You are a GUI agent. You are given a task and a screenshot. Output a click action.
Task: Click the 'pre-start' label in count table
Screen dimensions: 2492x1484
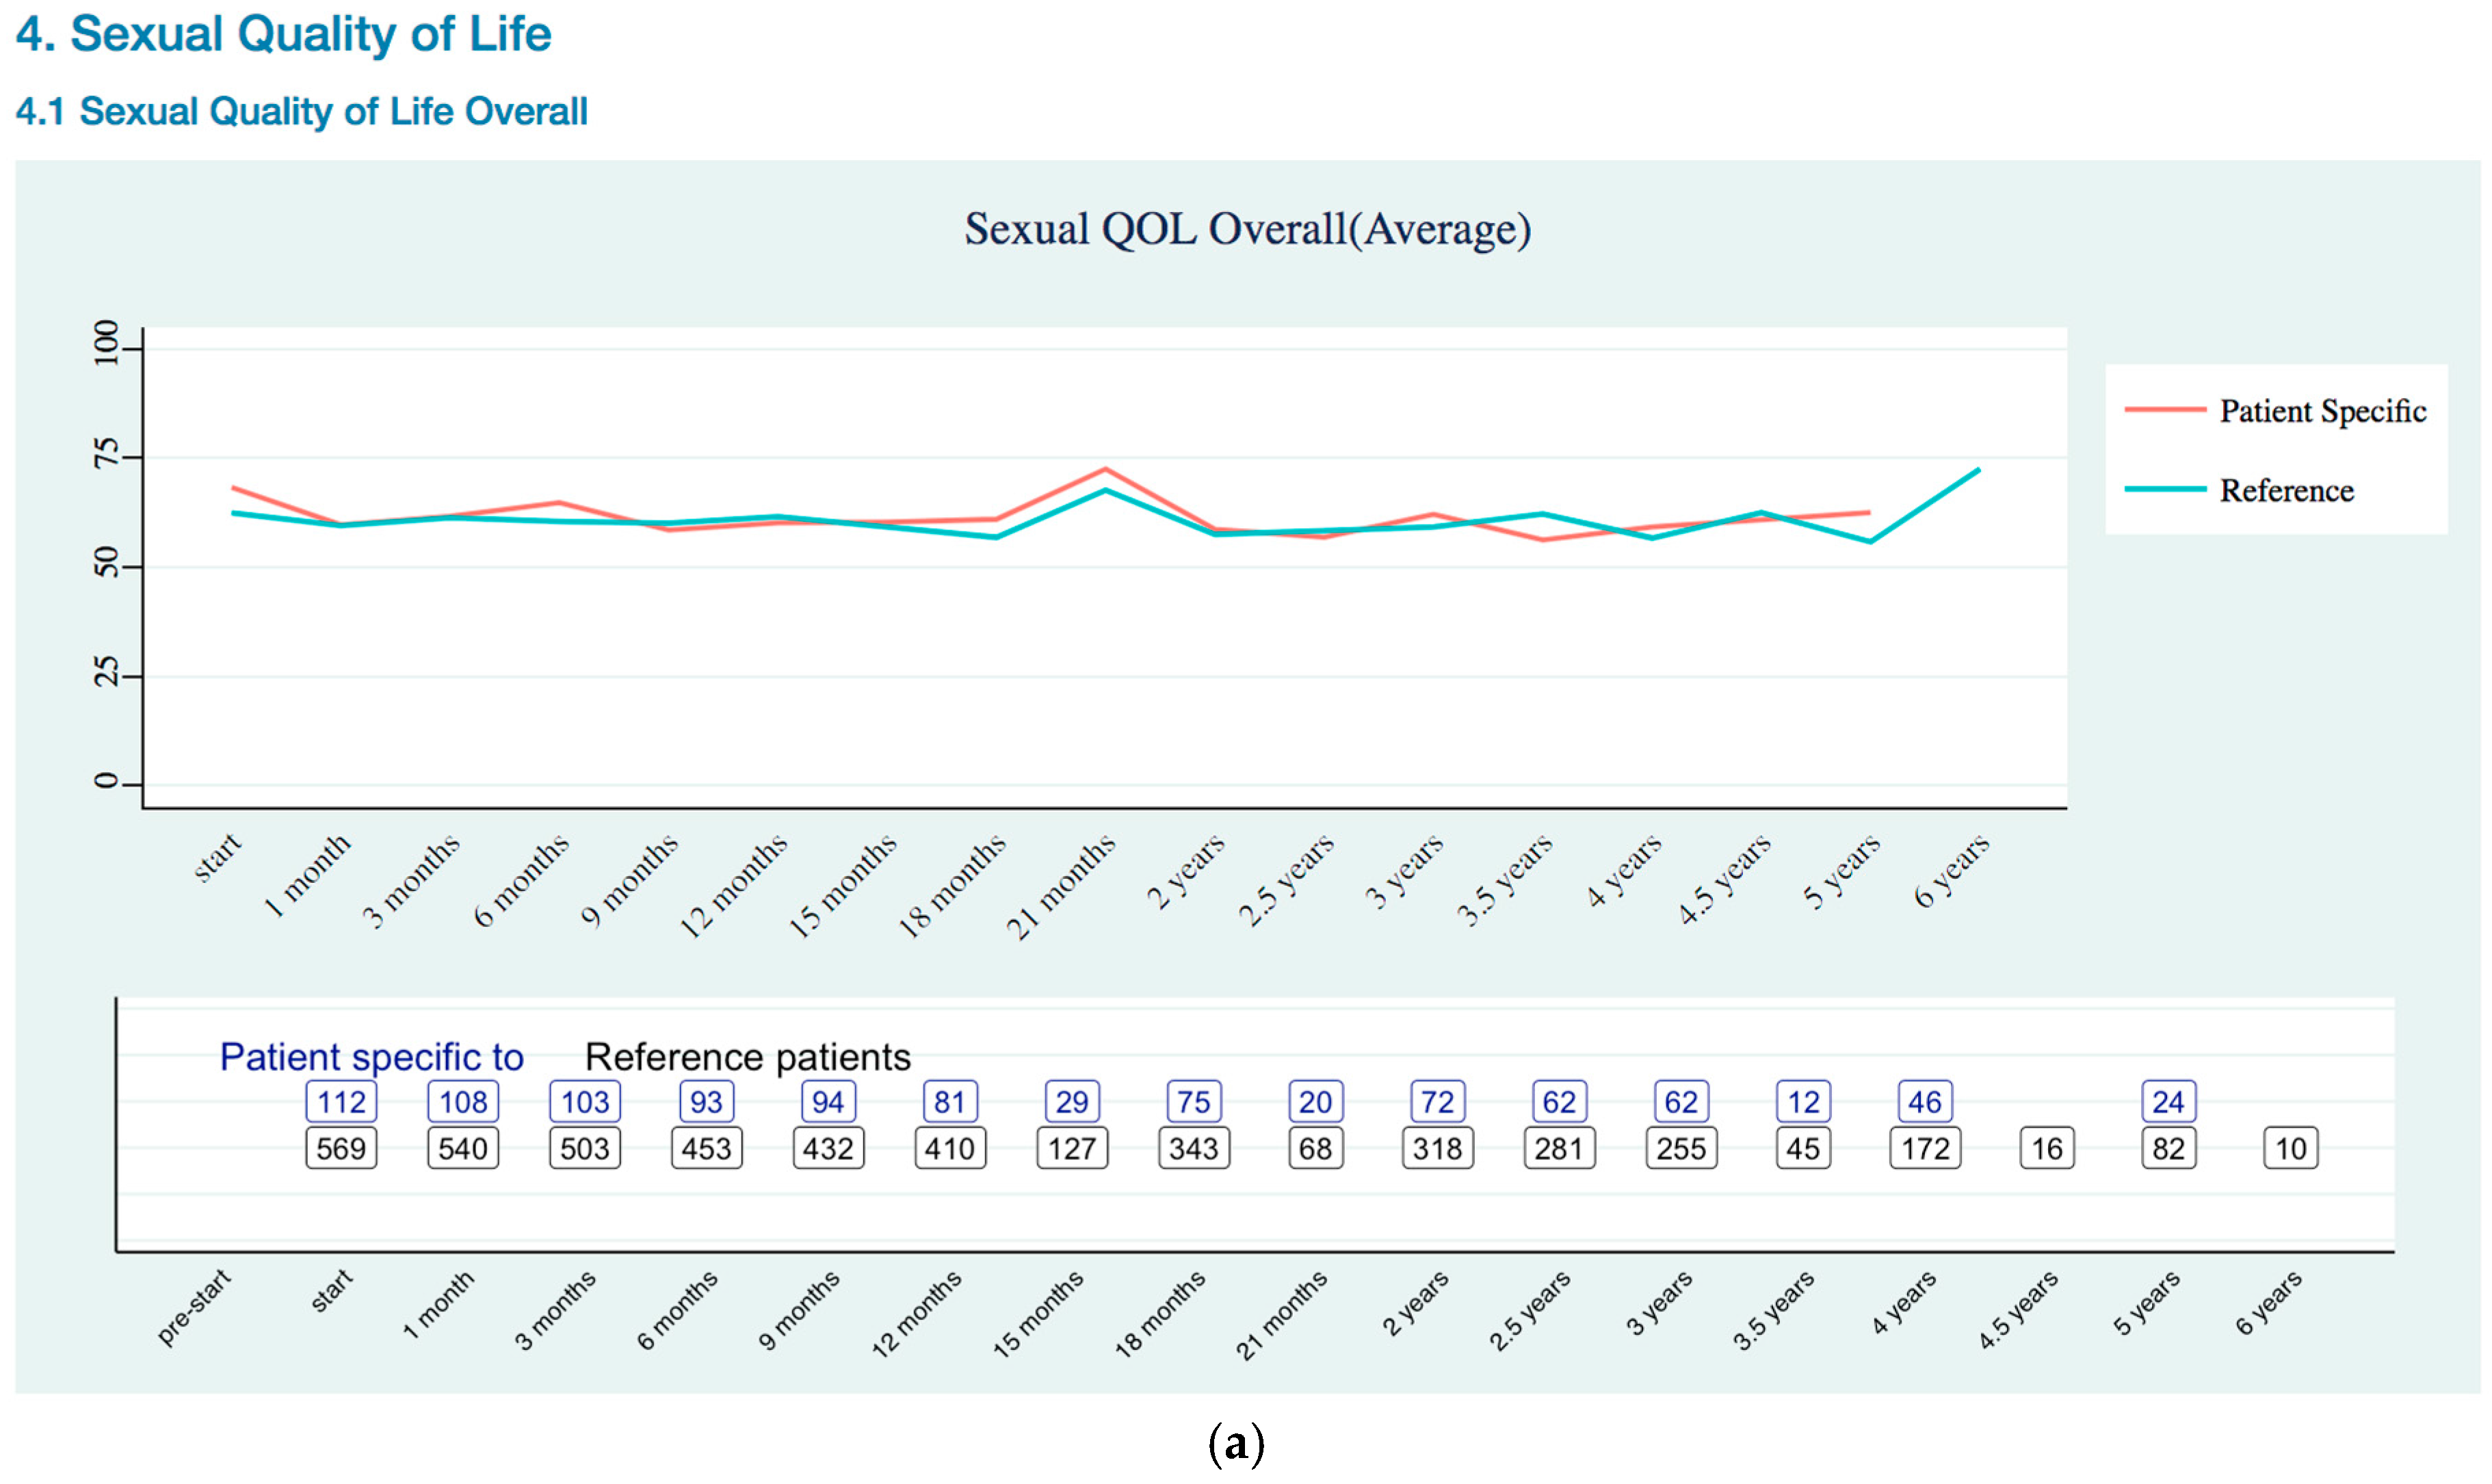click(195, 1307)
